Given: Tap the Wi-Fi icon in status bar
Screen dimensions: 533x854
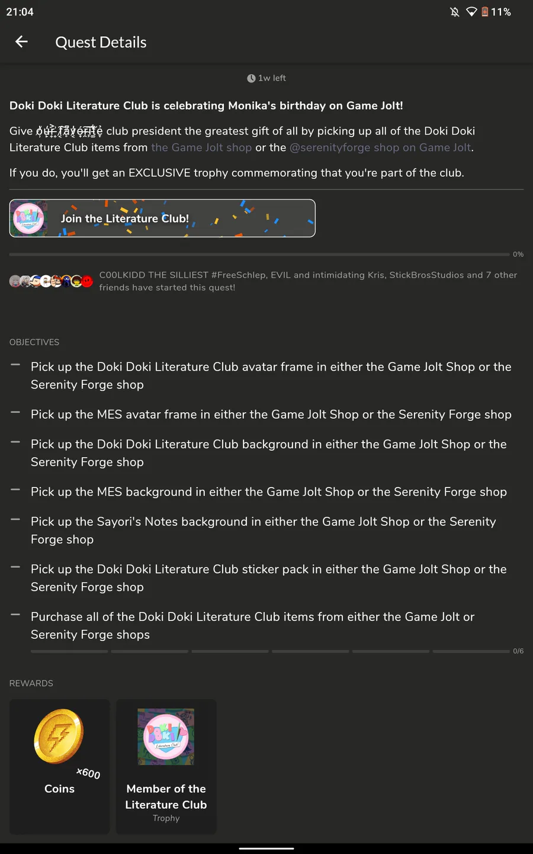Looking at the screenshot, I should coord(471,12).
